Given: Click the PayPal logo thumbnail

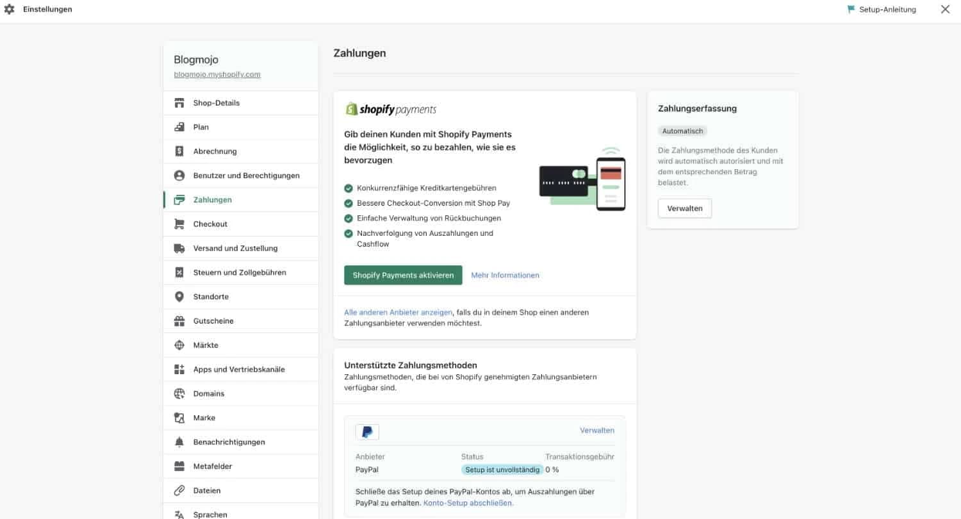Looking at the screenshot, I should (367, 431).
